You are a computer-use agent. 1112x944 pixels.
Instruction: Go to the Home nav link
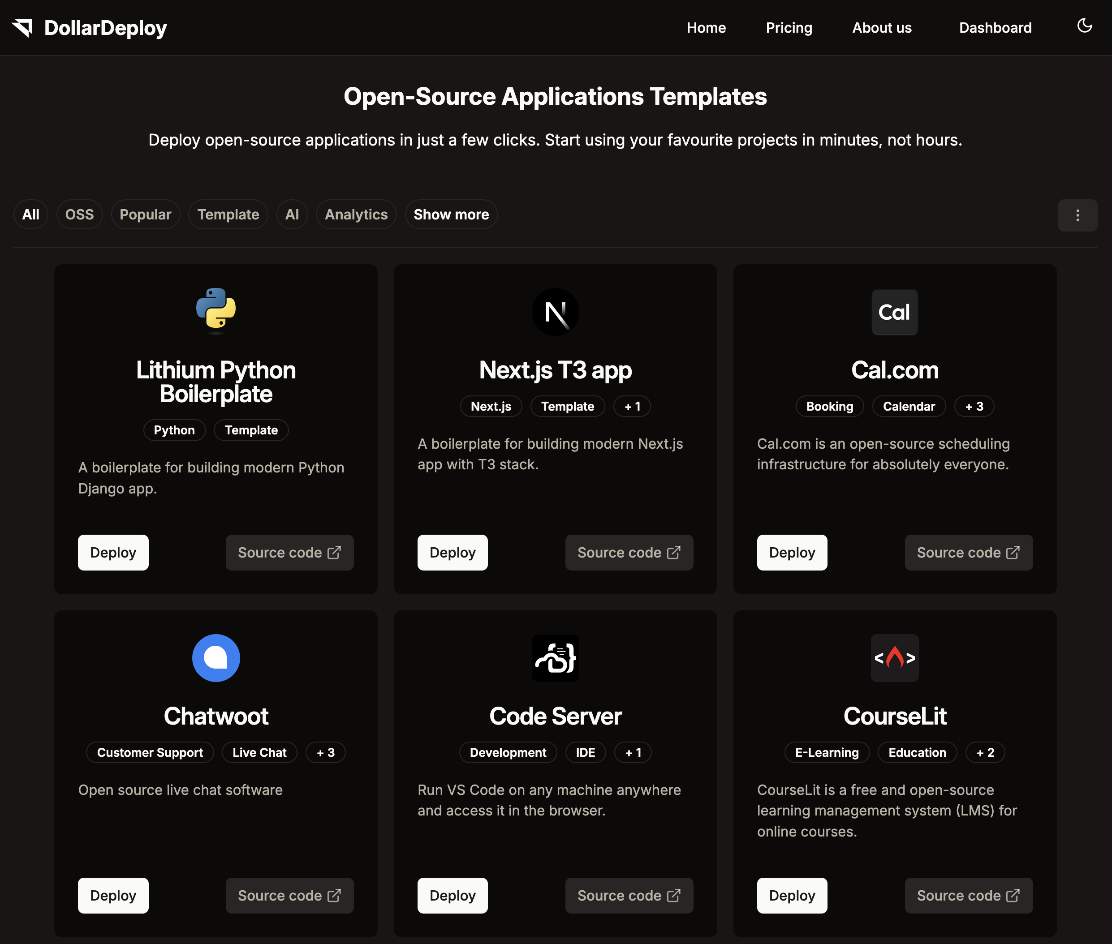pyautogui.click(x=706, y=28)
